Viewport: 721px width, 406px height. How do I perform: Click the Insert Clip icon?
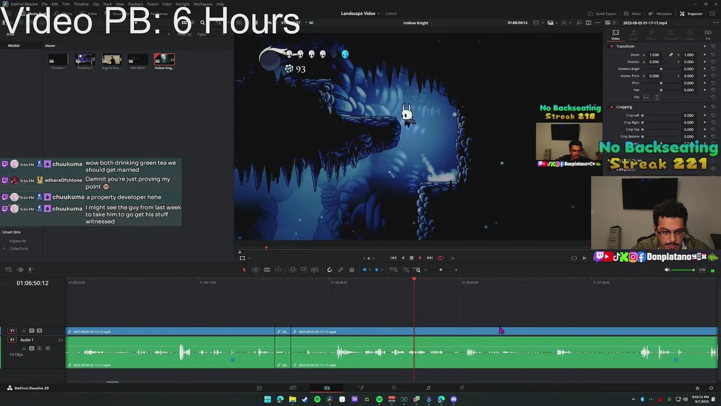tap(292, 270)
